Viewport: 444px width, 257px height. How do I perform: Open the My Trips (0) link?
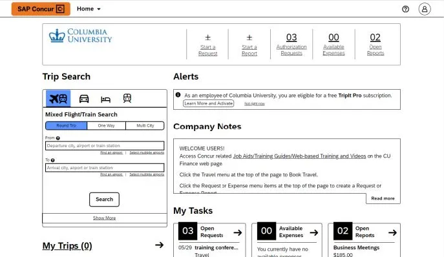[x=67, y=245]
